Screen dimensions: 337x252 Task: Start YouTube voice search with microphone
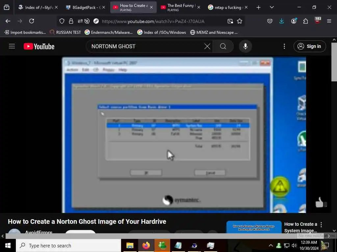click(x=245, y=46)
